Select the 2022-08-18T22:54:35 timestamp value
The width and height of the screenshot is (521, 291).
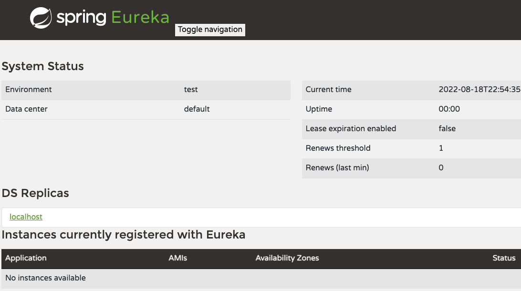point(479,89)
